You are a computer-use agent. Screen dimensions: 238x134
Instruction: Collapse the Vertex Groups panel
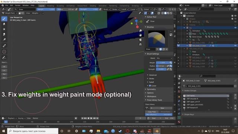click(190, 90)
